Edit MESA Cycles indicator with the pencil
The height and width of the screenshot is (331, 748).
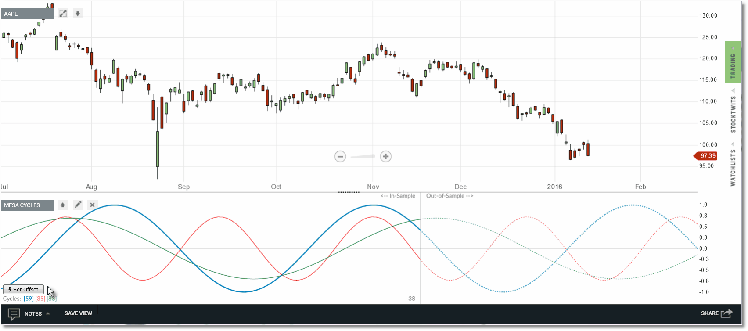[78, 205]
